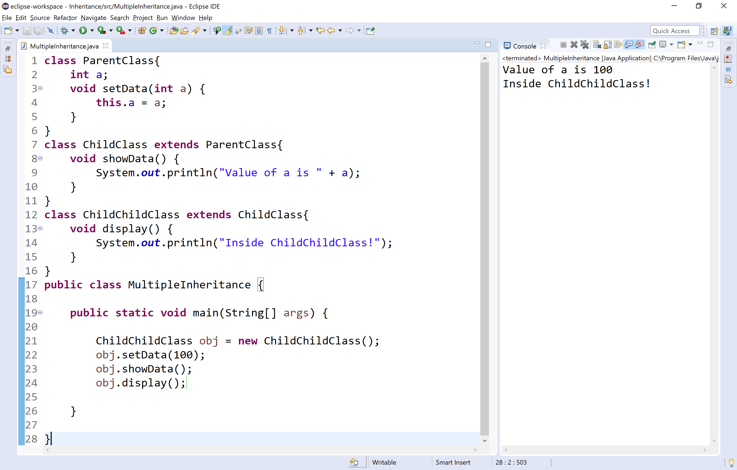Save the MultipleInheritance.java file
The height and width of the screenshot is (470, 737).
pyautogui.click(x=27, y=30)
